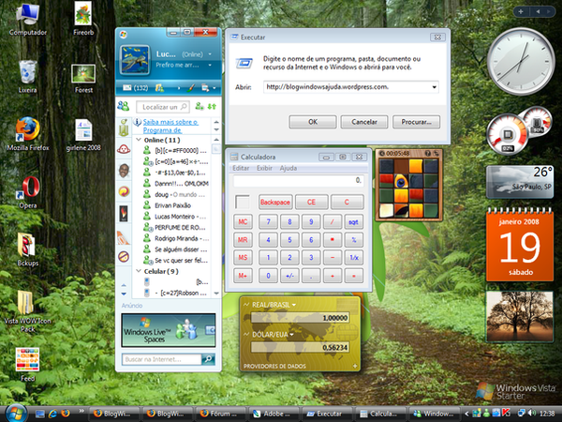Select the Opera desktop shortcut

coord(27,192)
